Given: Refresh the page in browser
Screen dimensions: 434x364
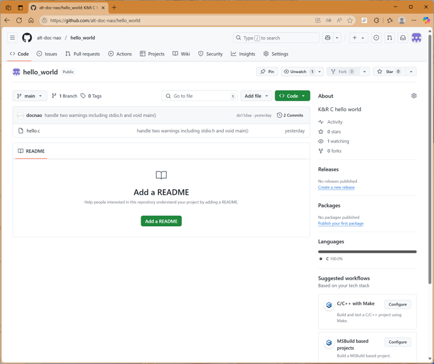Looking at the screenshot, I should click(19, 20).
